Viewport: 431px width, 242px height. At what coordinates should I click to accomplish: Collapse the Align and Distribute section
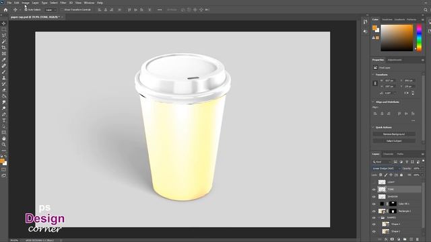point(373,102)
